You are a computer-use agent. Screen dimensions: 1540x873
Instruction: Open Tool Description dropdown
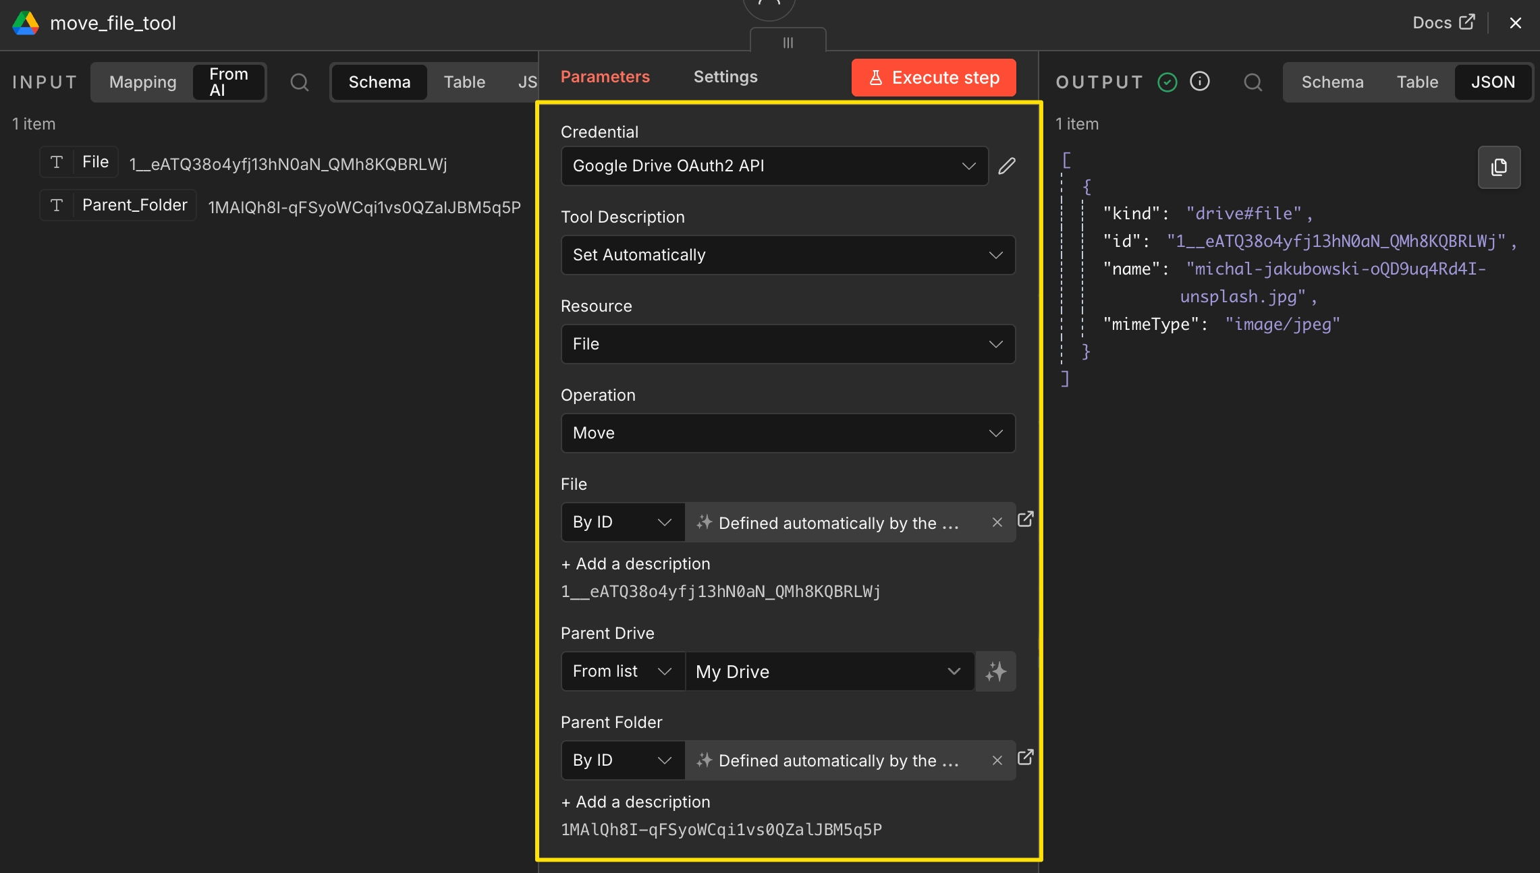point(788,255)
